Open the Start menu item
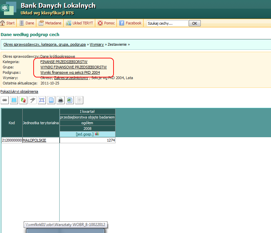Image resolution: width=271 pixels, height=233 pixels. pos(10,23)
